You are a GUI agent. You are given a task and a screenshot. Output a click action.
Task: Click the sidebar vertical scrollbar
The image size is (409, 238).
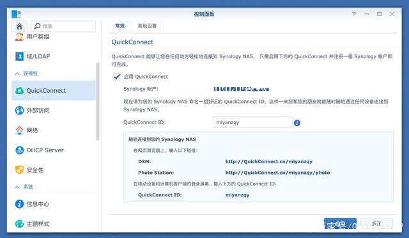[98, 101]
